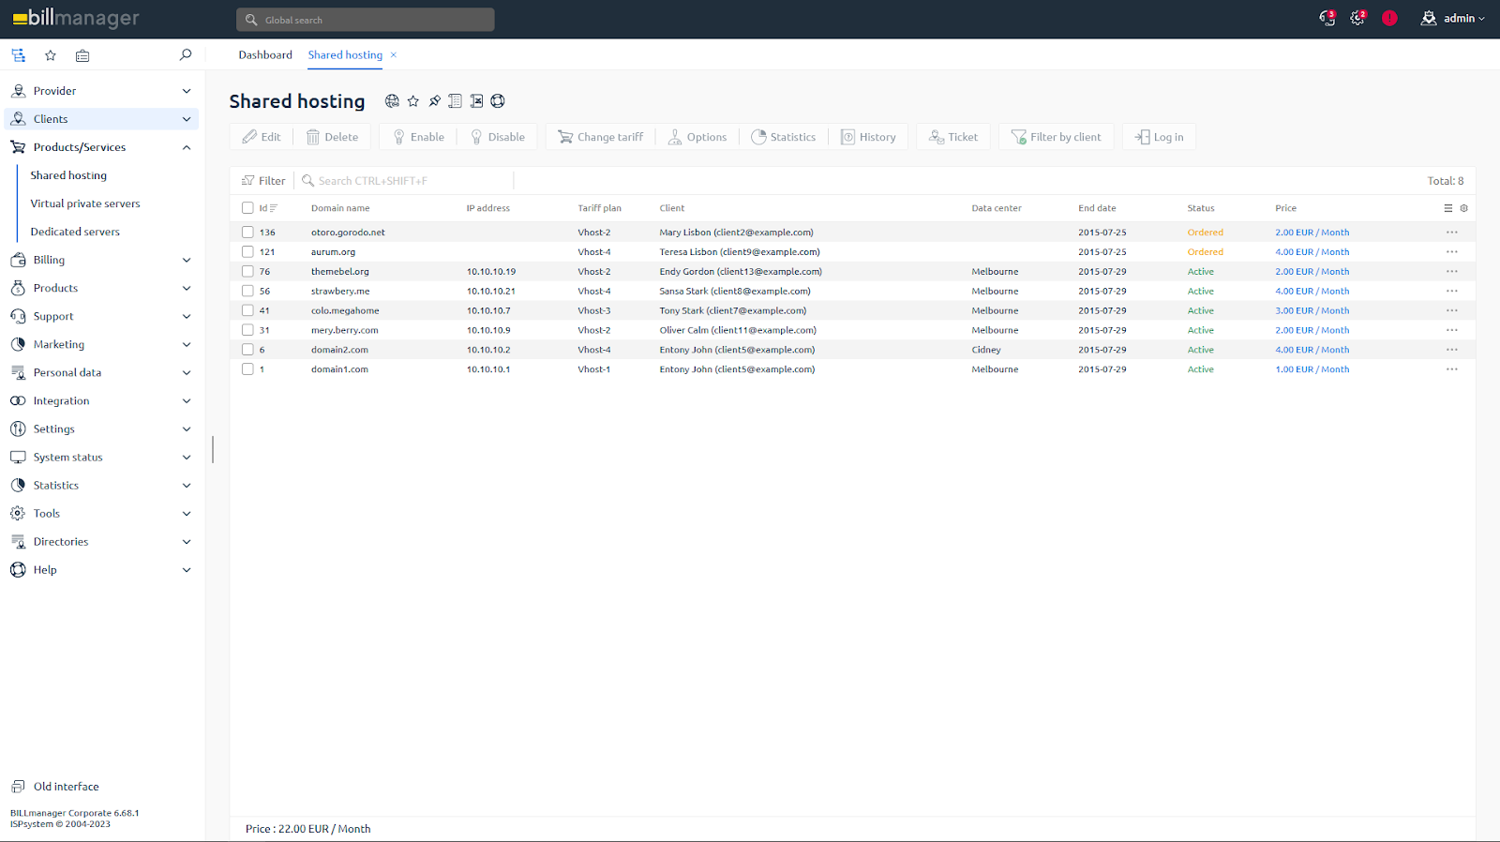Click the Filter by client button
The height and width of the screenshot is (842, 1500).
[1057, 137]
